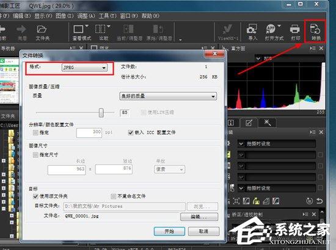Open the 良好的质量 quality dropdown
This screenshot has width=336, height=250.
coord(168,96)
